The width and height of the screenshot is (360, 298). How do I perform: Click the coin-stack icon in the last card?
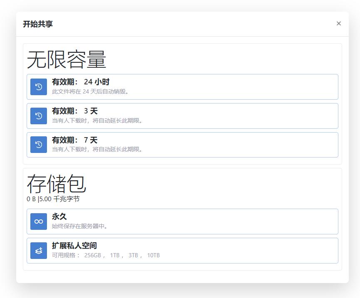pos(38,251)
